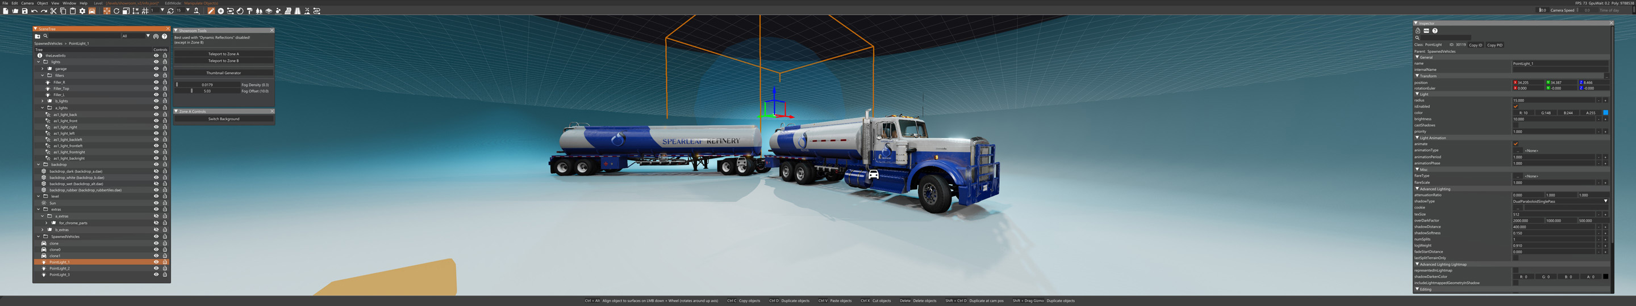Click the Copy ID button
Screen dimensions: 1636x306
pyautogui.click(x=1476, y=45)
